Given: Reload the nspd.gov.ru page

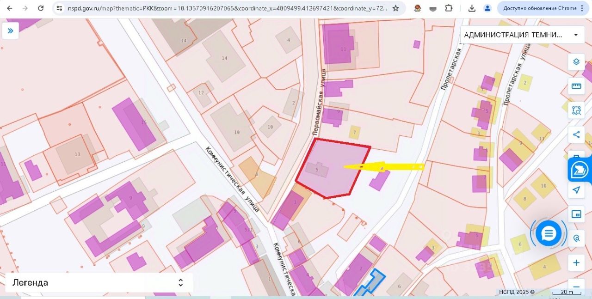Looking at the screenshot, I should click(x=41, y=8).
